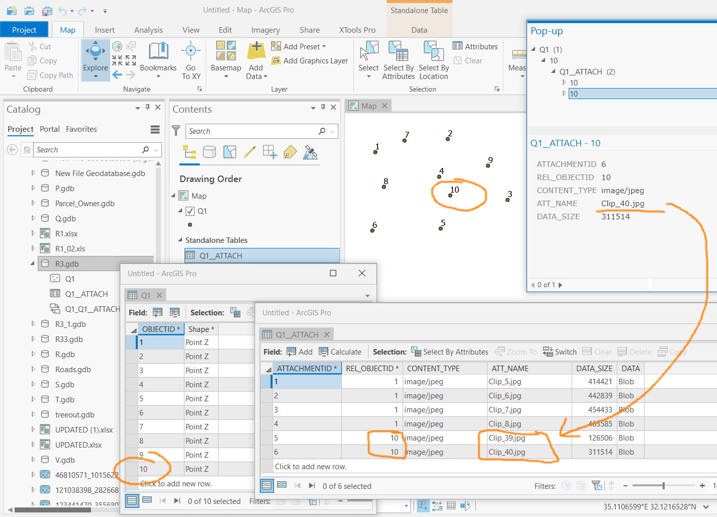Switch Contents to List By Snapping

pyautogui.click(x=270, y=152)
